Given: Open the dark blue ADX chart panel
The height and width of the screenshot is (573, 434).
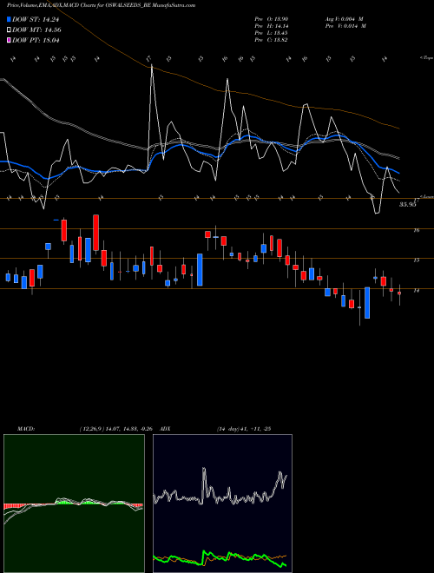Looking at the screenshot, I should coord(222,504).
